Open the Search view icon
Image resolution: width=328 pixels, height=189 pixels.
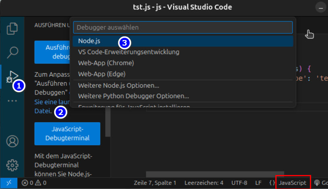(12, 52)
